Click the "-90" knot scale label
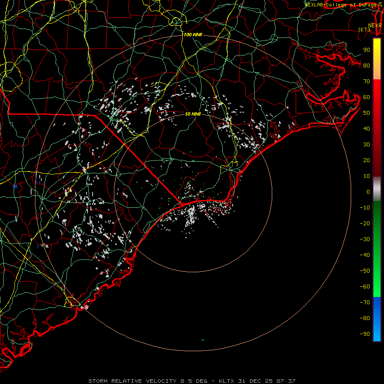Screen dimensions: 384x384 [365, 334]
